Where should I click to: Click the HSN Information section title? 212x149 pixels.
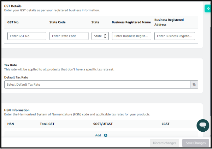click(17, 110)
